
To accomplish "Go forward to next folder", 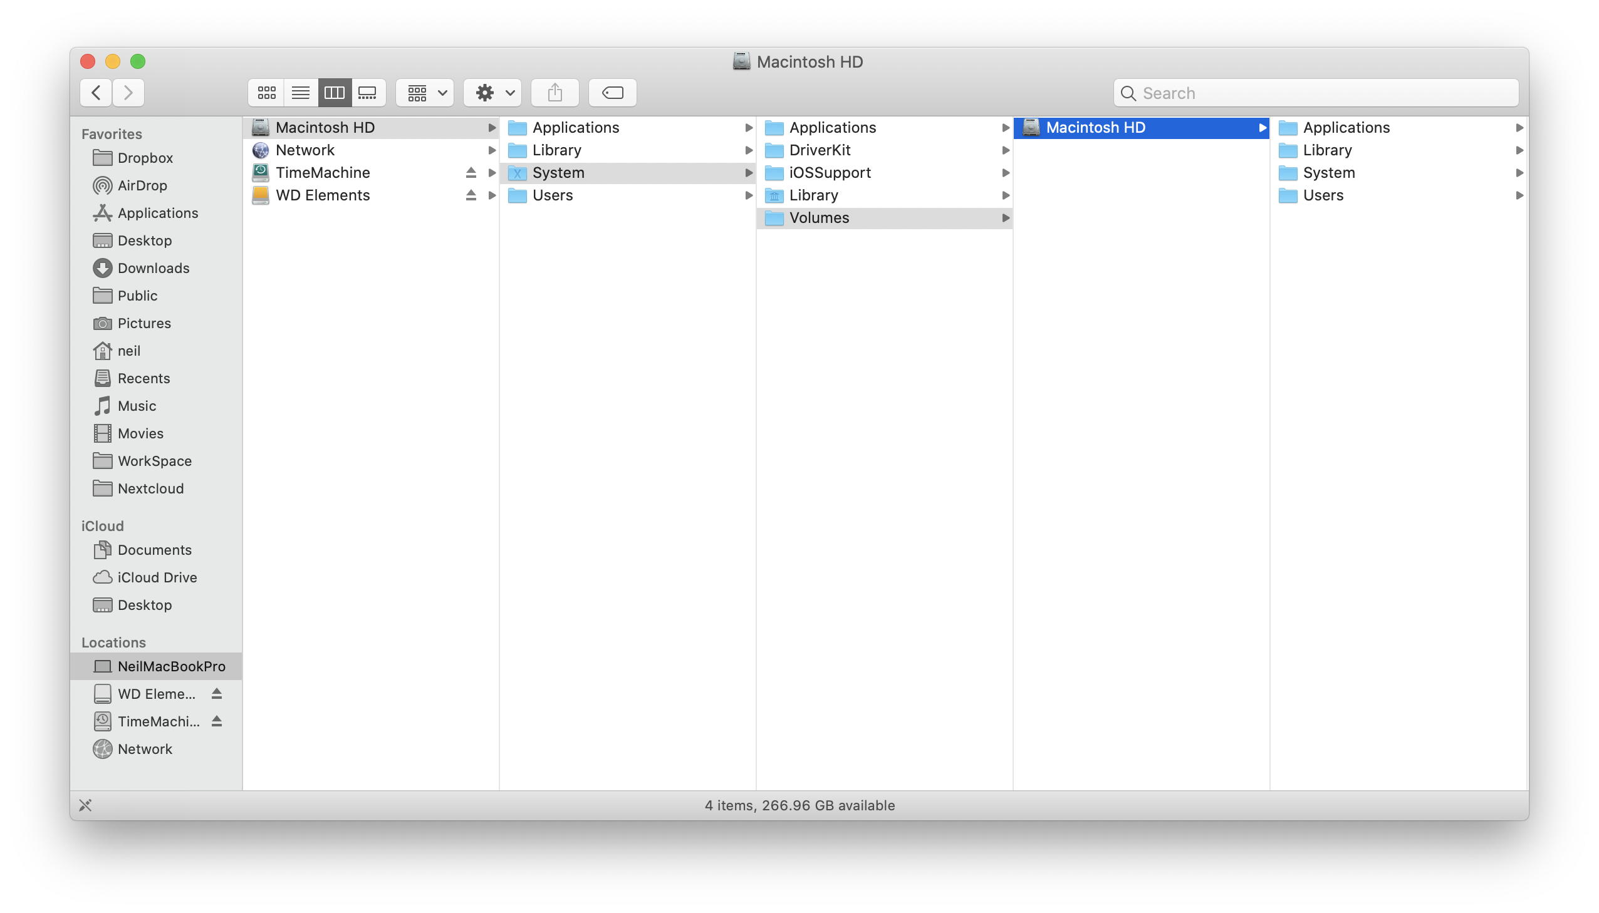I will pyautogui.click(x=128, y=93).
